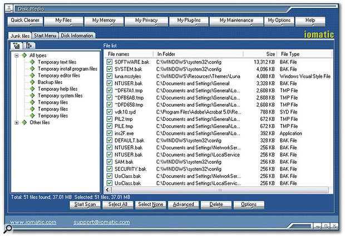Click the Select All button

[x=118, y=205]
